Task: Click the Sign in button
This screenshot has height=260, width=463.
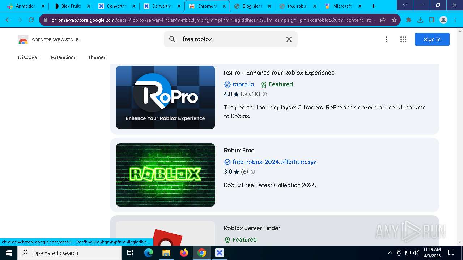Action: click(432, 39)
